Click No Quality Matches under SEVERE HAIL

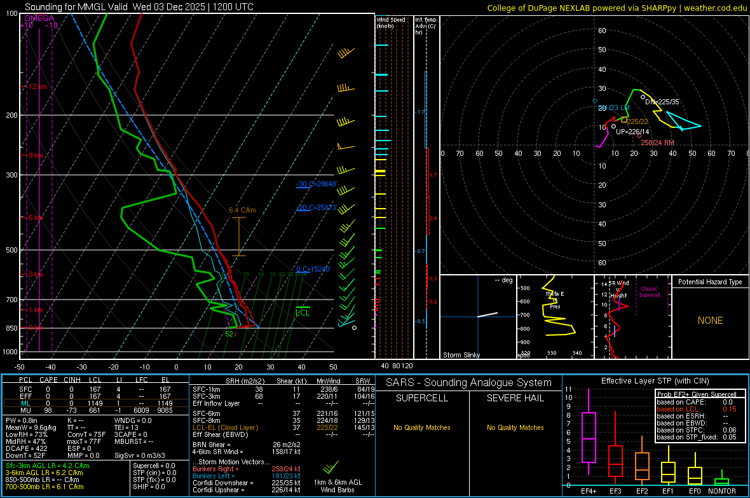point(515,427)
